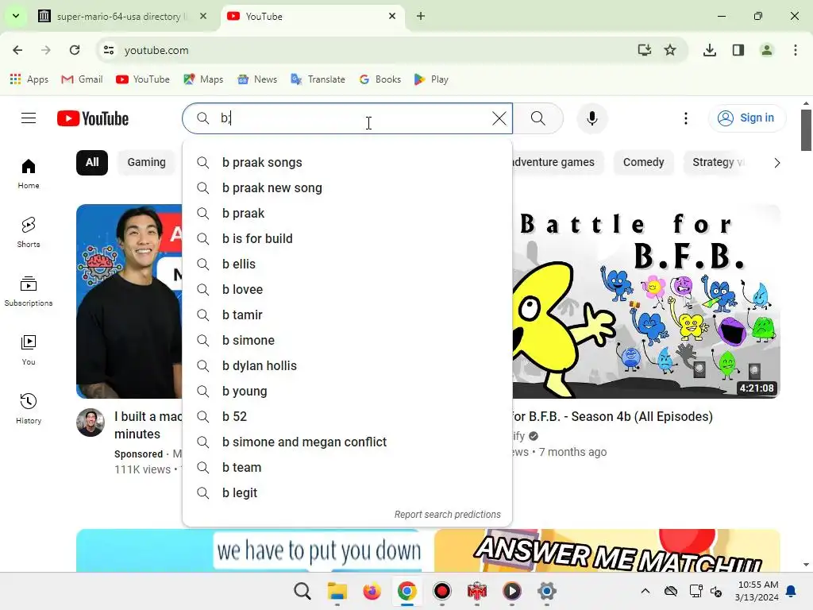This screenshot has height=610, width=813.
Task: Open History in the sidebar
Action: pyautogui.click(x=29, y=409)
